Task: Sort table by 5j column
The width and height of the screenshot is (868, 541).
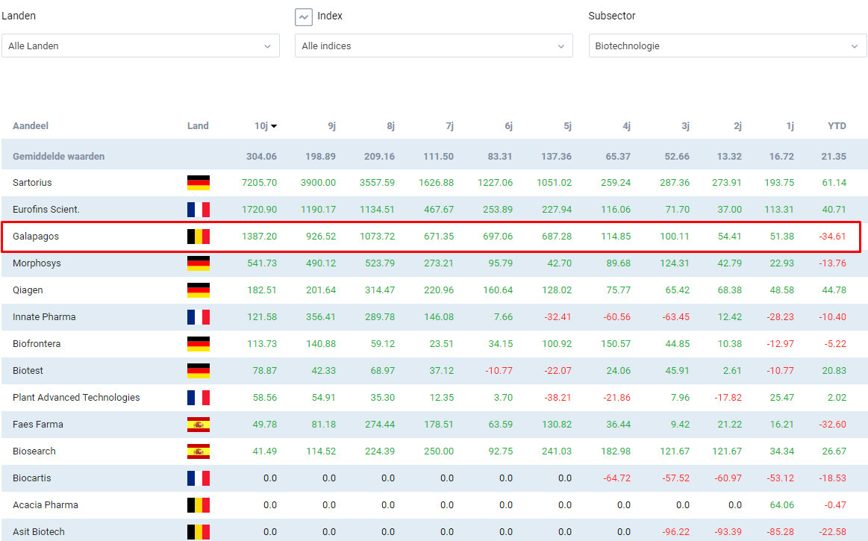Action: pos(567,126)
